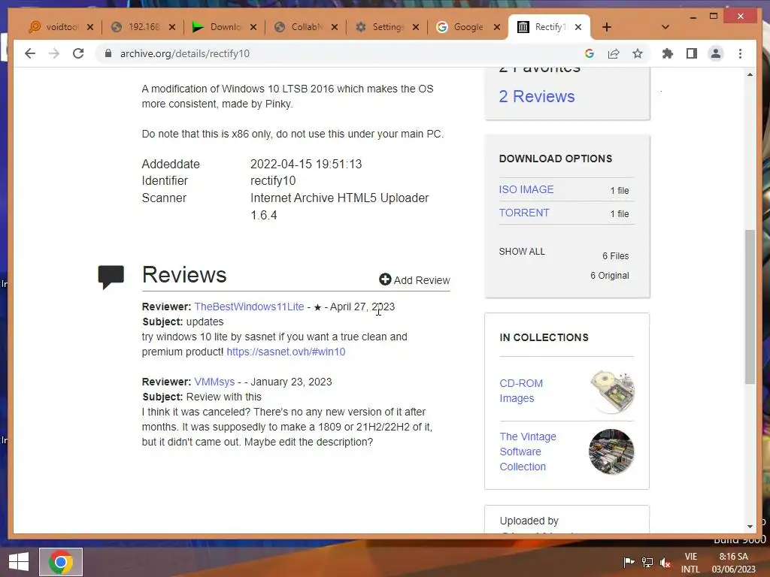
Task: Close the Google tab
Action: tap(496, 27)
